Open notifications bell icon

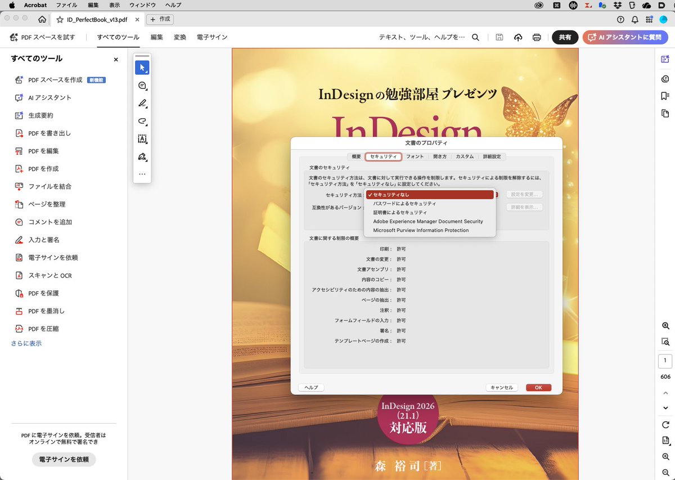(x=634, y=19)
